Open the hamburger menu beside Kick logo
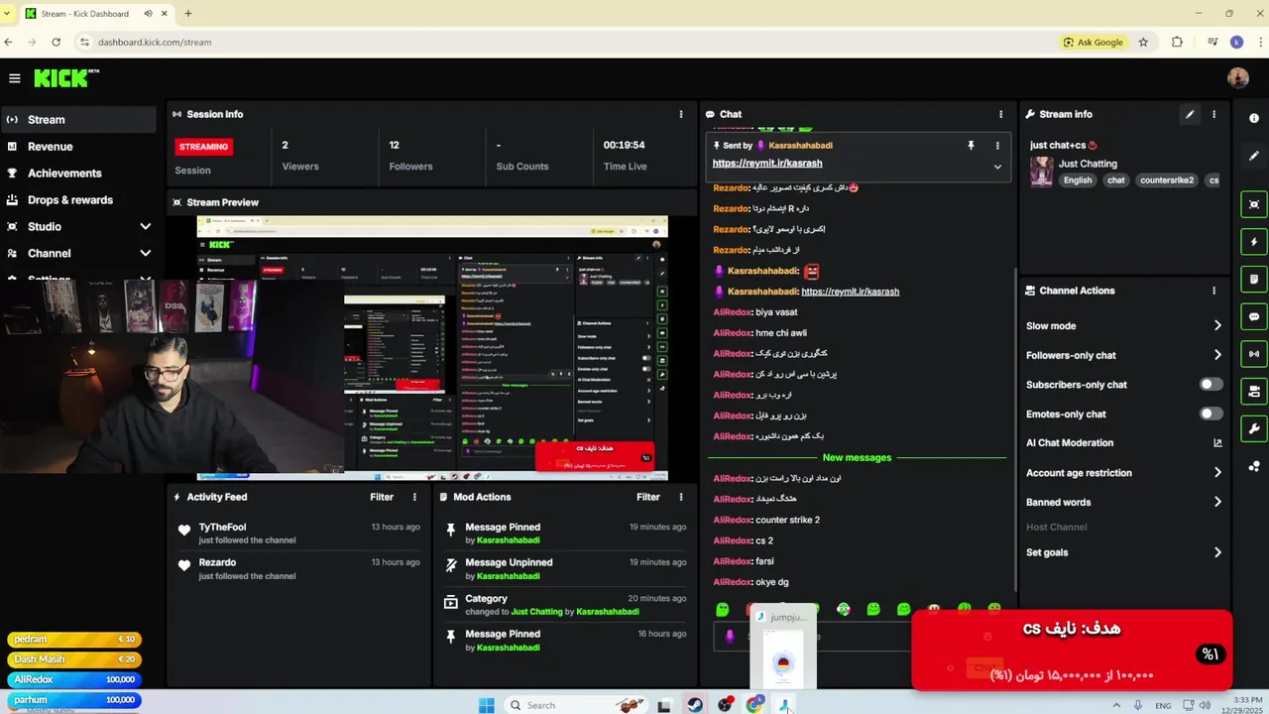Screen dimensions: 1269x714 15,78
